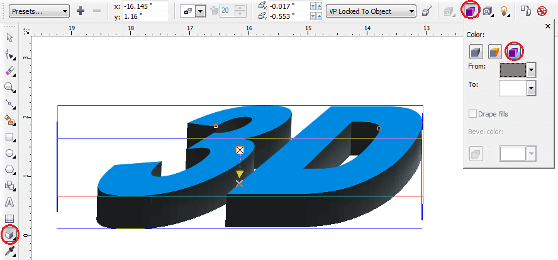Click the y position field 1.16
Viewport: 558px width, 260px height.
click(145, 16)
